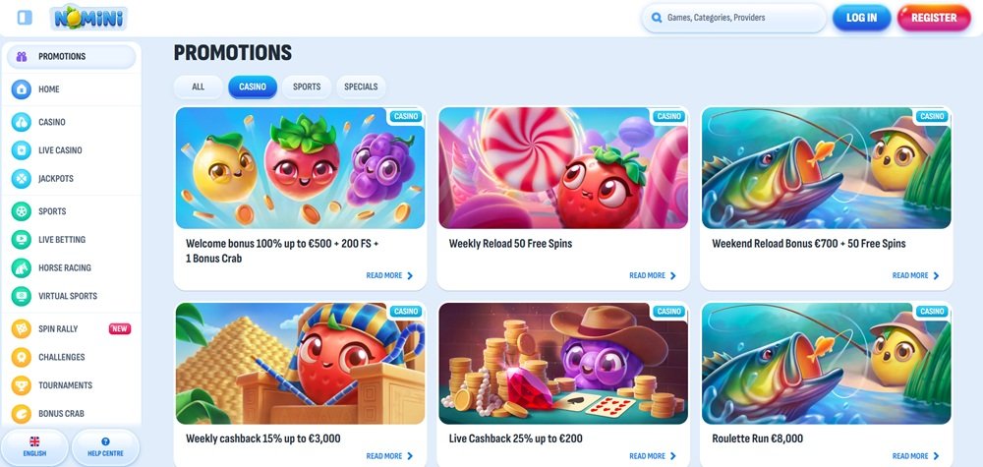
Task: Read more about Weekly Reload 50 Free Spins
Action: pyautogui.click(x=653, y=276)
